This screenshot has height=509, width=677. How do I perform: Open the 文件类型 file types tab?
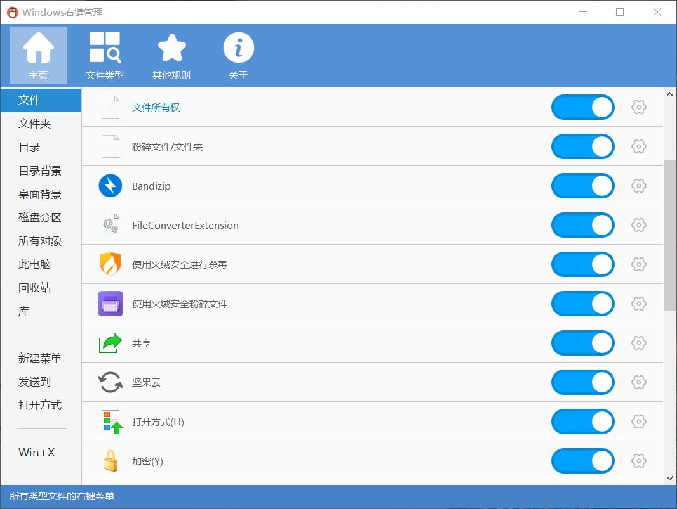tap(105, 56)
